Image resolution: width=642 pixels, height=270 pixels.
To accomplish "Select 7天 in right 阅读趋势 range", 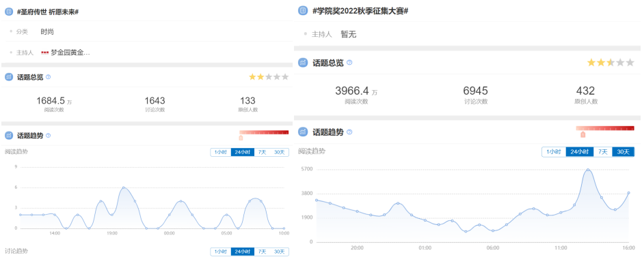I will (x=603, y=152).
